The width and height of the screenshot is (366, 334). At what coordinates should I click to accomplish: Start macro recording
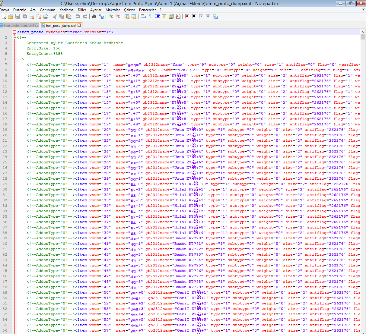[x=187, y=16]
